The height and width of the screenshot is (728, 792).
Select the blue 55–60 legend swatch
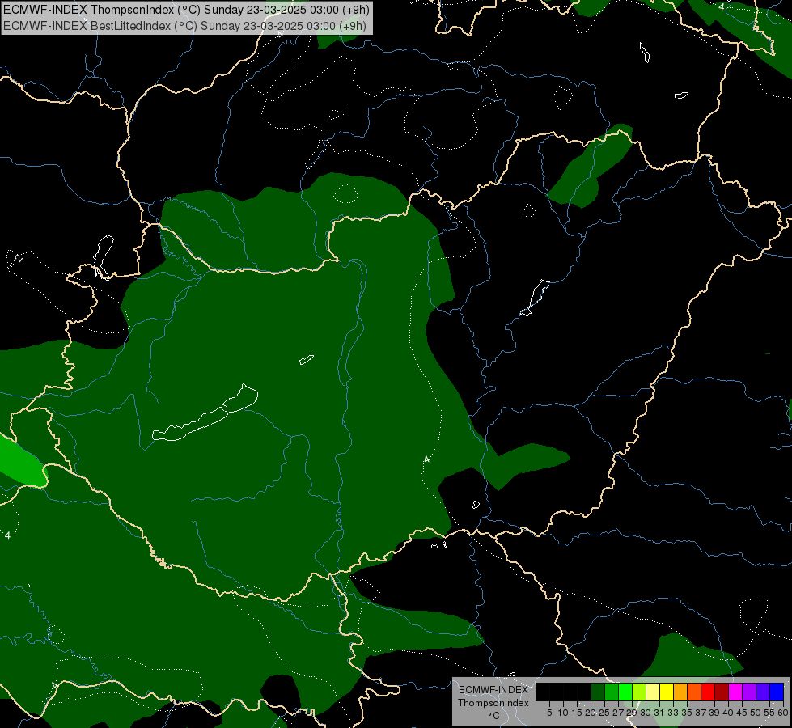point(777,692)
